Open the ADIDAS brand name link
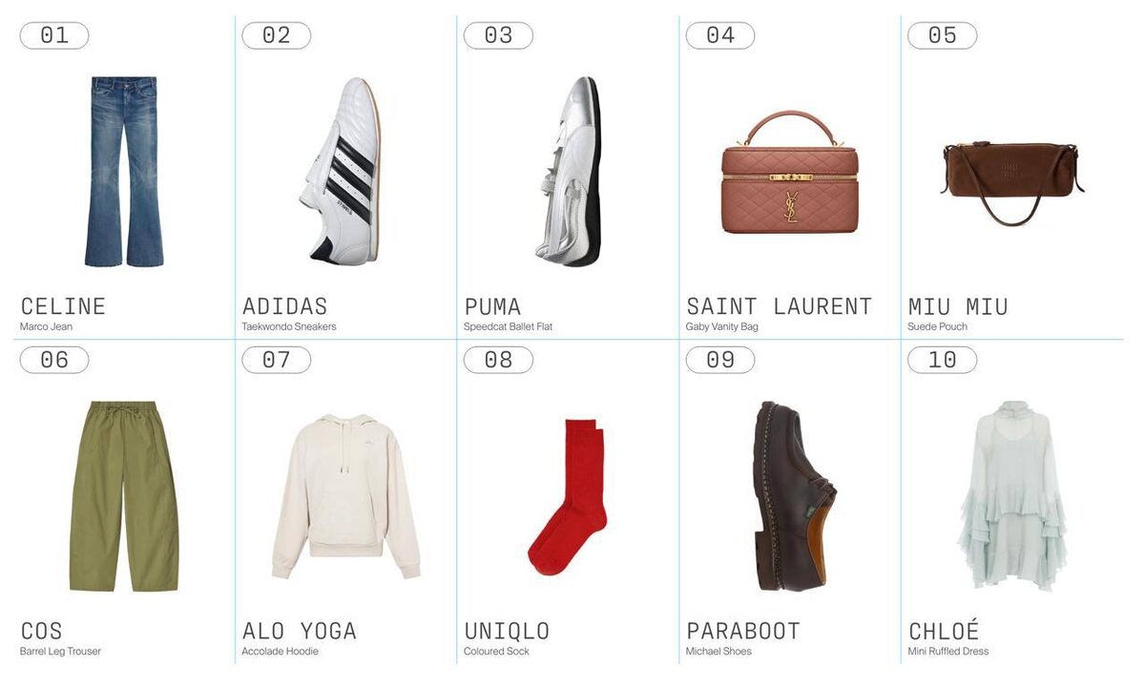The image size is (1145, 688). tap(284, 306)
